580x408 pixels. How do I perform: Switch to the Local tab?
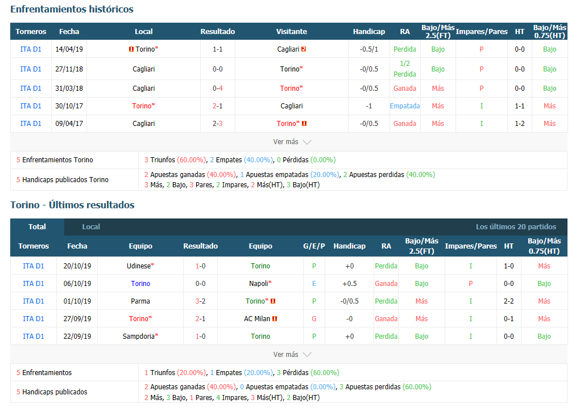(91, 227)
